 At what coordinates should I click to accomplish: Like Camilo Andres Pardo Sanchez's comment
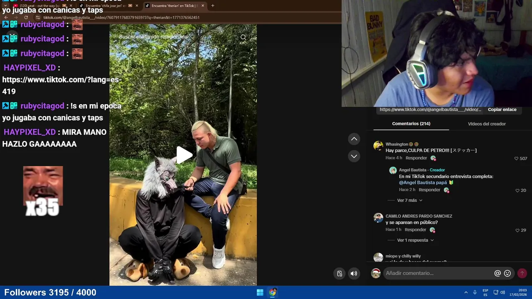(x=517, y=230)
